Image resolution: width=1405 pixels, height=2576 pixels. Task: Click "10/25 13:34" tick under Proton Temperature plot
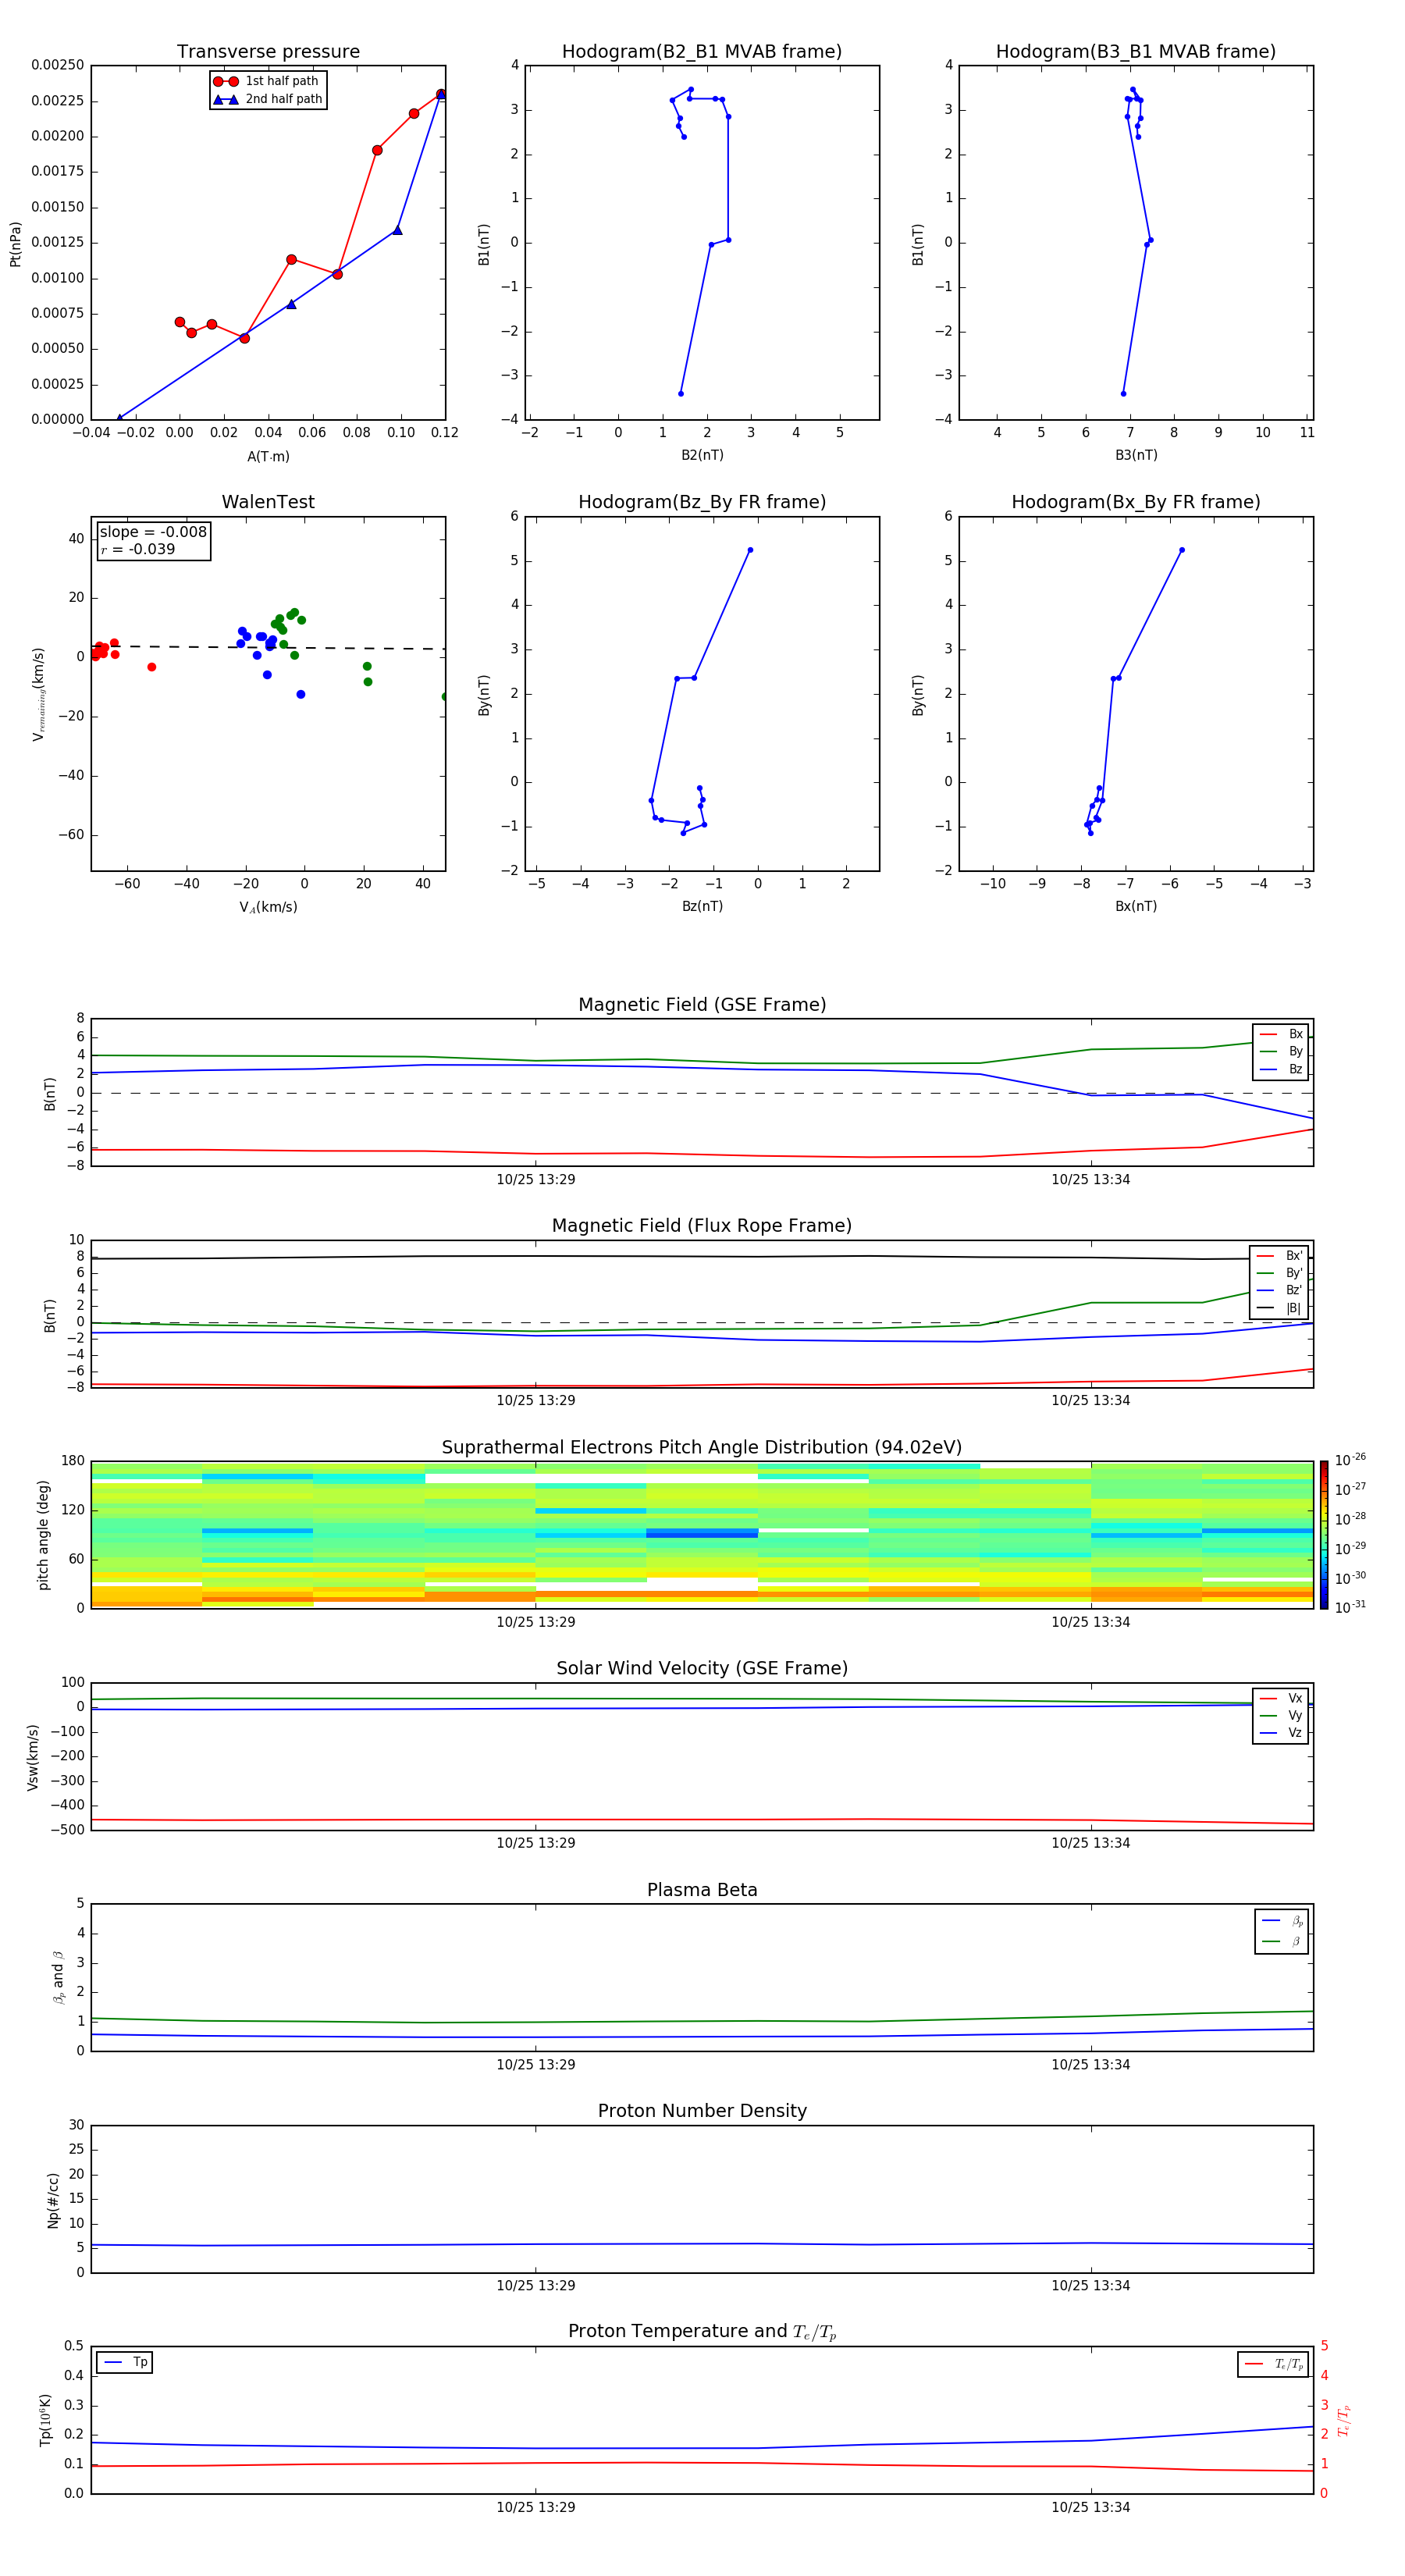1090,2507
